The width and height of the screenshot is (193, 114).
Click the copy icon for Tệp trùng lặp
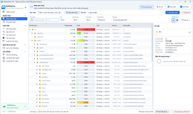[x=4, y=38]
